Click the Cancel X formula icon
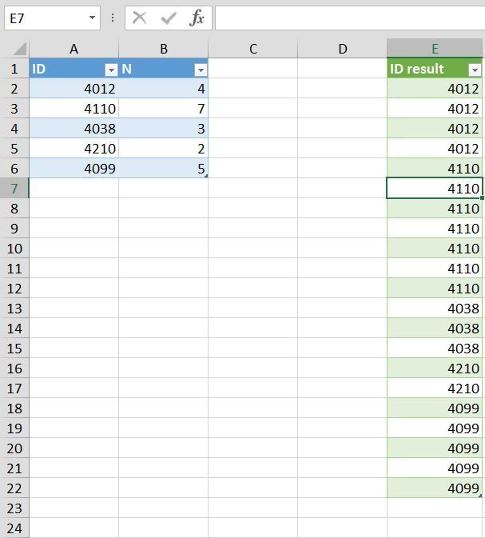The width and height of the screenshot is (485, 538). (x=139, y=18)
